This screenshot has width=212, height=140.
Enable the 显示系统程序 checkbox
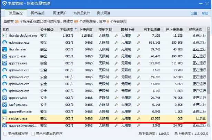pos(5,133)
